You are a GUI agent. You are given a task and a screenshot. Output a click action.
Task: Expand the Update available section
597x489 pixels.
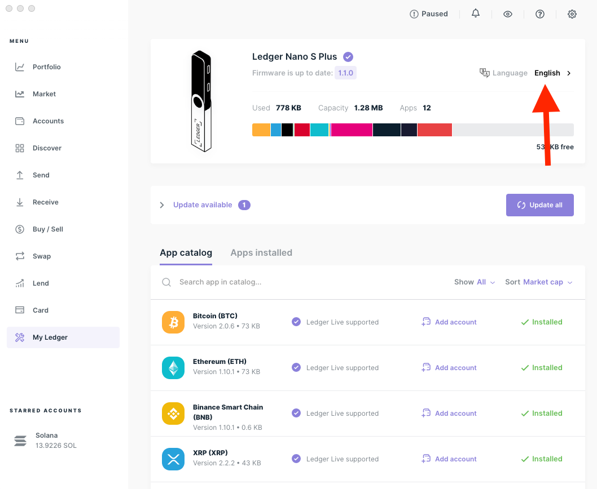coord(162,205)
